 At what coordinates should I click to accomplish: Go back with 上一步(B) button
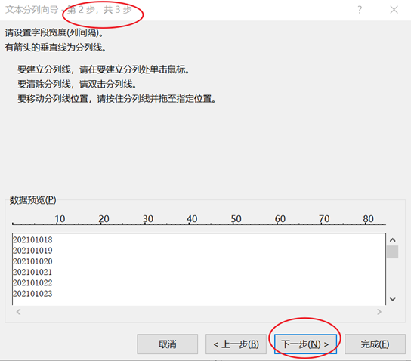236,344
